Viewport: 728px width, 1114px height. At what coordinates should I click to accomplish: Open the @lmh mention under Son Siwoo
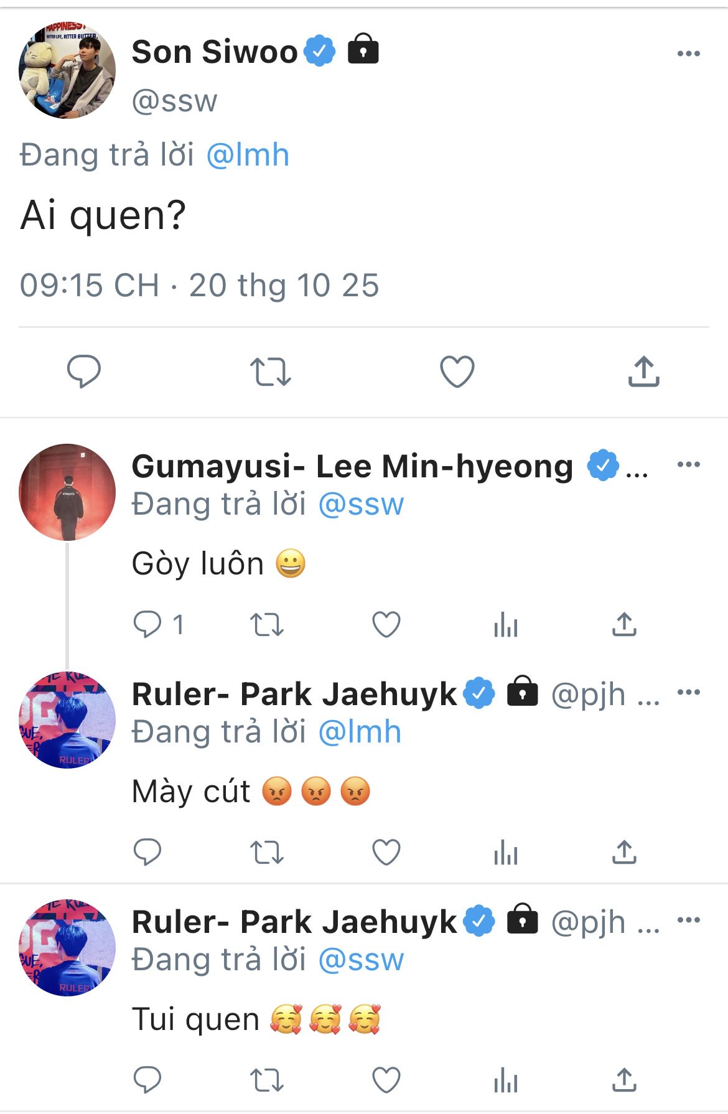click(248, 155)
